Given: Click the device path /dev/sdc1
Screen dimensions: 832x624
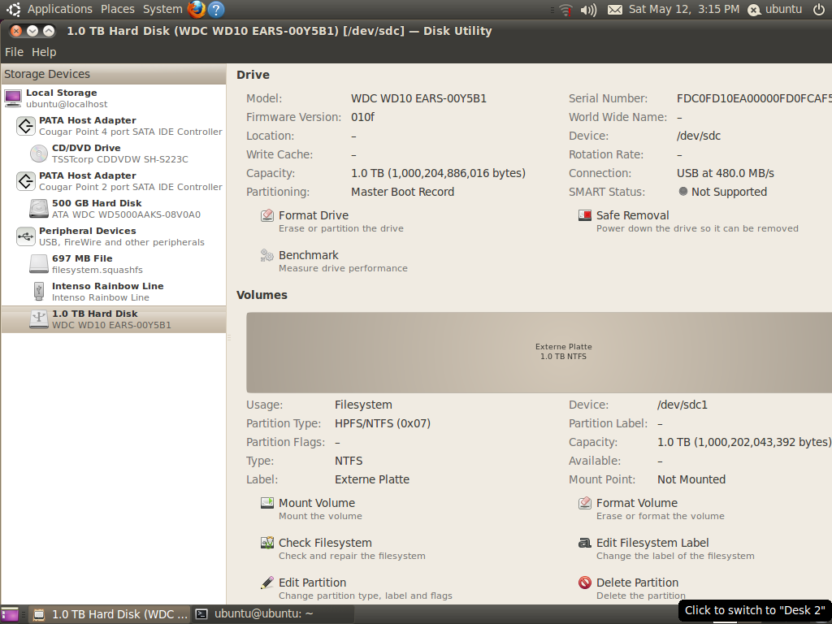Looking at the screenshot, I should click(682, 405).
